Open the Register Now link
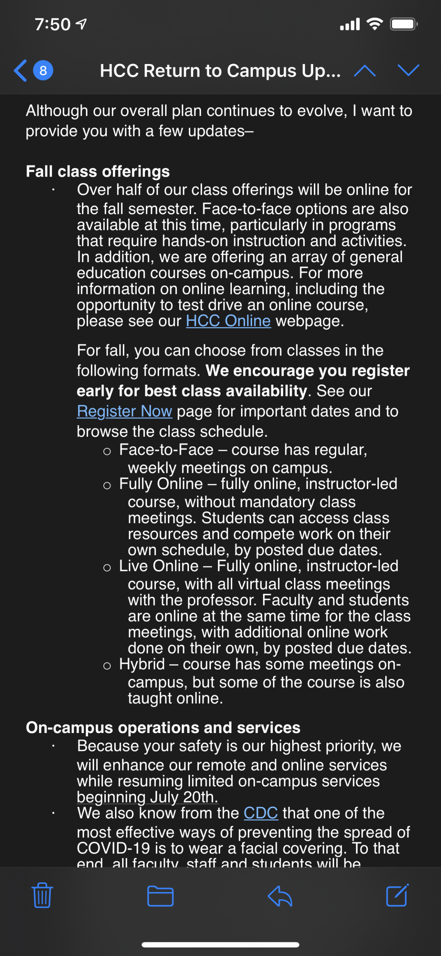 125,411
